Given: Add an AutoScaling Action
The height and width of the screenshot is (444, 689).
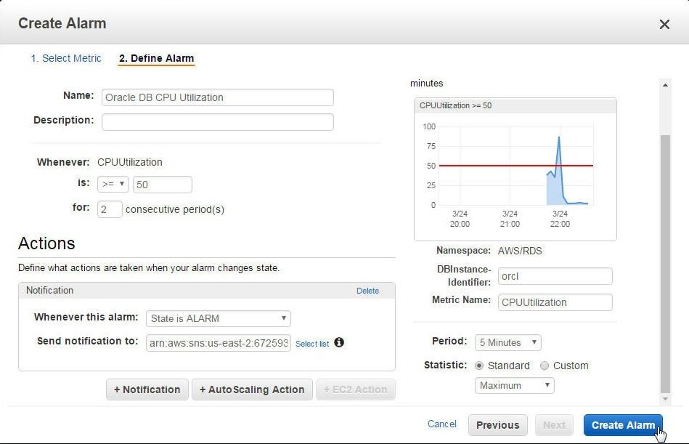Looking at the screenshot, I should coord(252,389).
